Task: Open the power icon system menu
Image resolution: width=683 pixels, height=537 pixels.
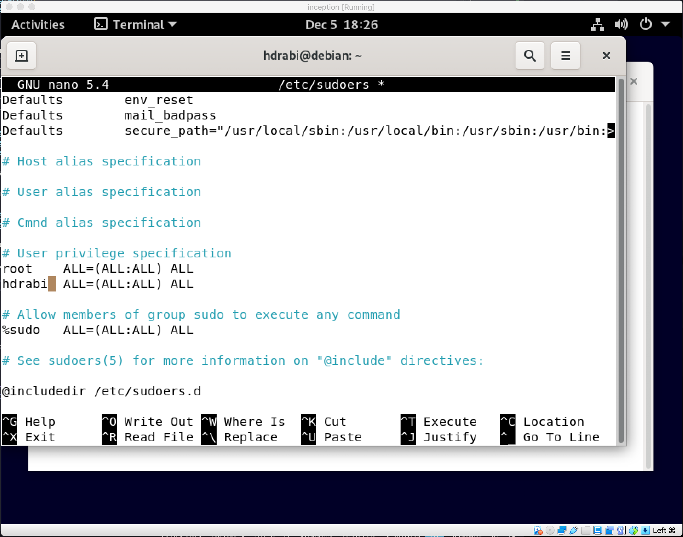Action: (x=645, y=24)
